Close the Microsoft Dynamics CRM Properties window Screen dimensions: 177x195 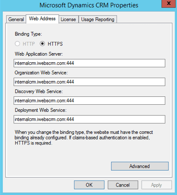point(169,3)
